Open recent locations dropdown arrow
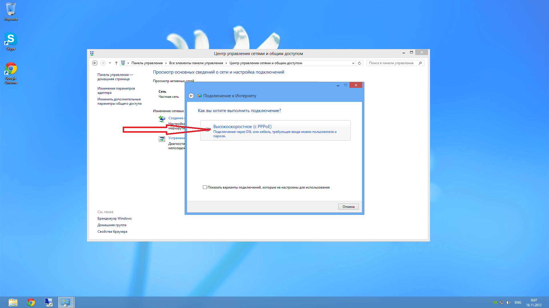The height and width of the screenshot is (308, 549). coord(110,63)
